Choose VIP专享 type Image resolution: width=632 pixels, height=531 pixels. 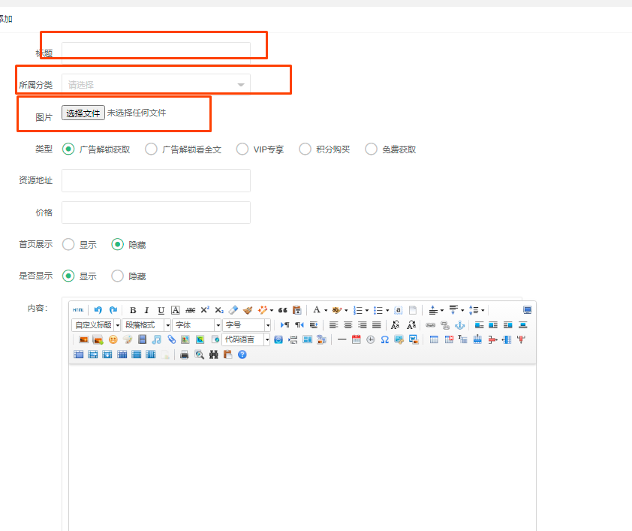point(242,149)
